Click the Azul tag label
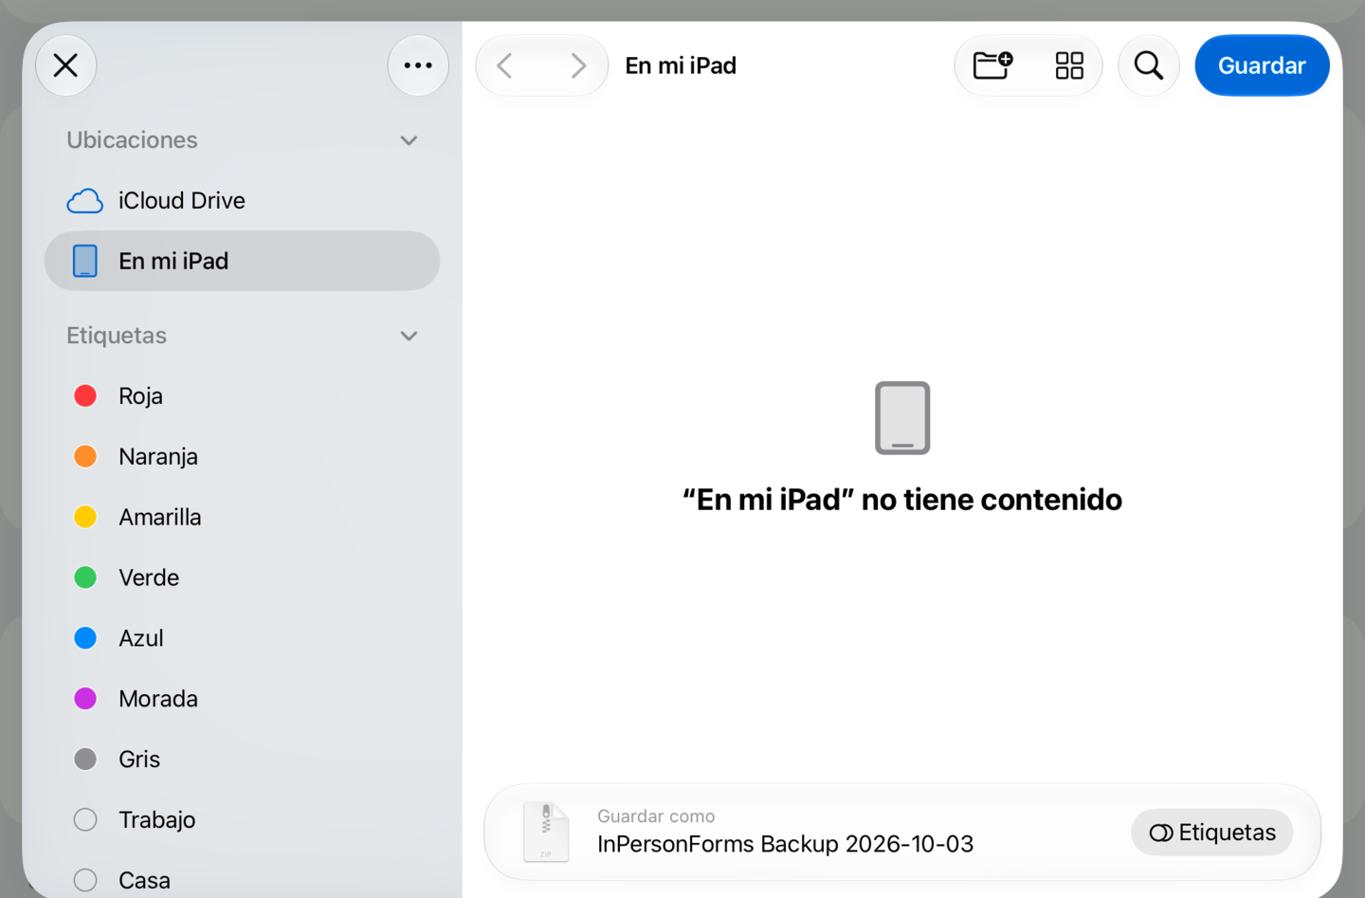The image size is (1365, 898). [x=141, y=639]
